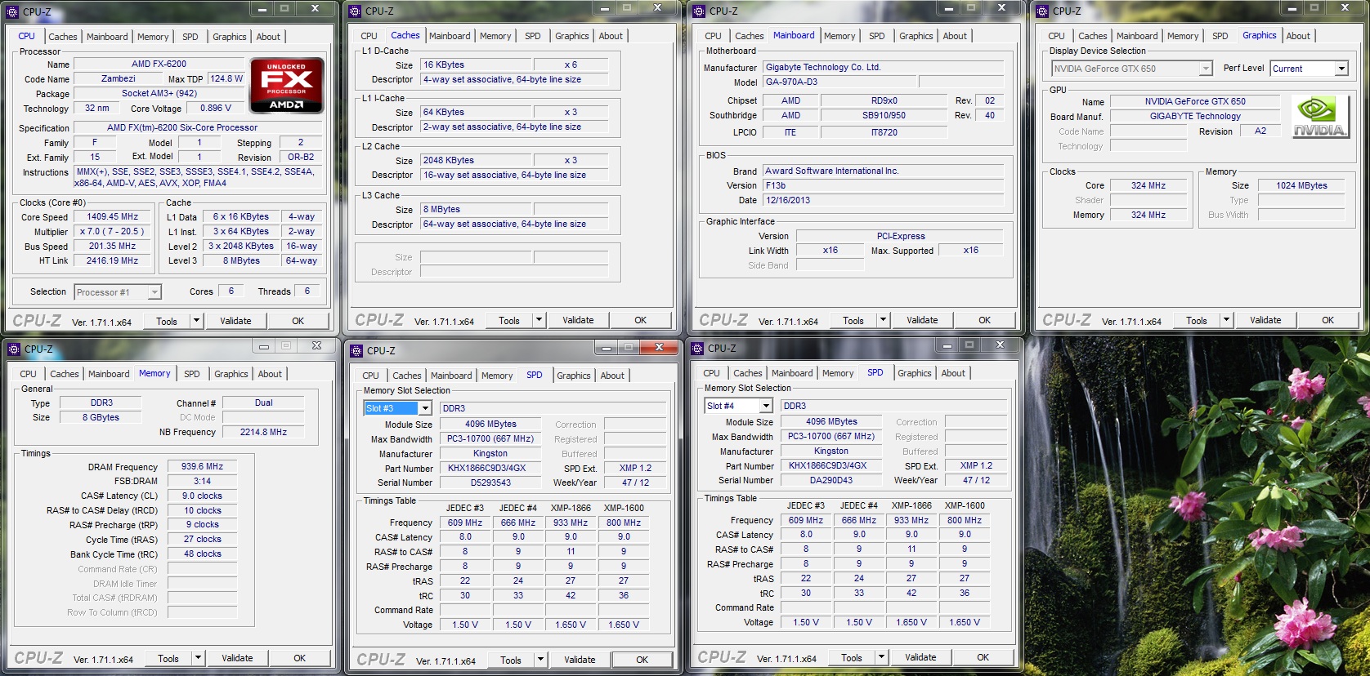Open the SPD tab in the Mainboard window

877,36
